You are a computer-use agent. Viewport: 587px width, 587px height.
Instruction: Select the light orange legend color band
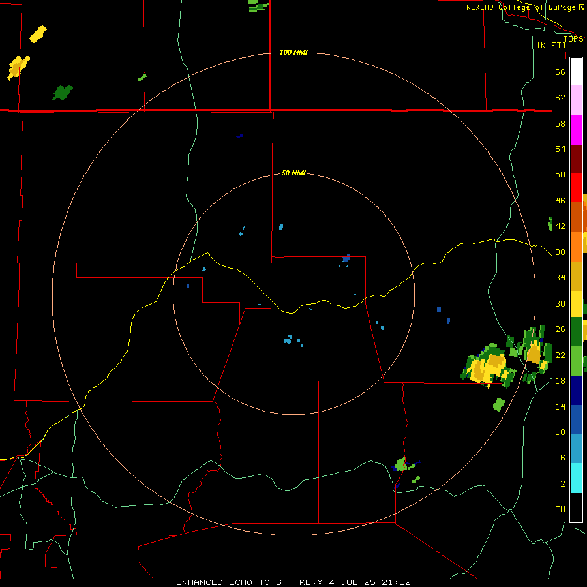(576, 247)
